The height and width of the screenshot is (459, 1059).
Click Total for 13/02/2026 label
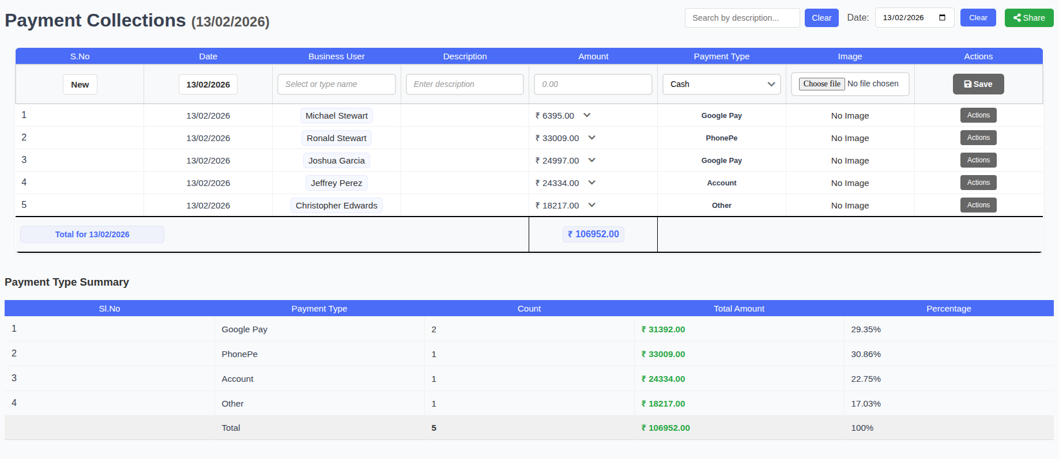pyautogui.click(x=92, y=234)
